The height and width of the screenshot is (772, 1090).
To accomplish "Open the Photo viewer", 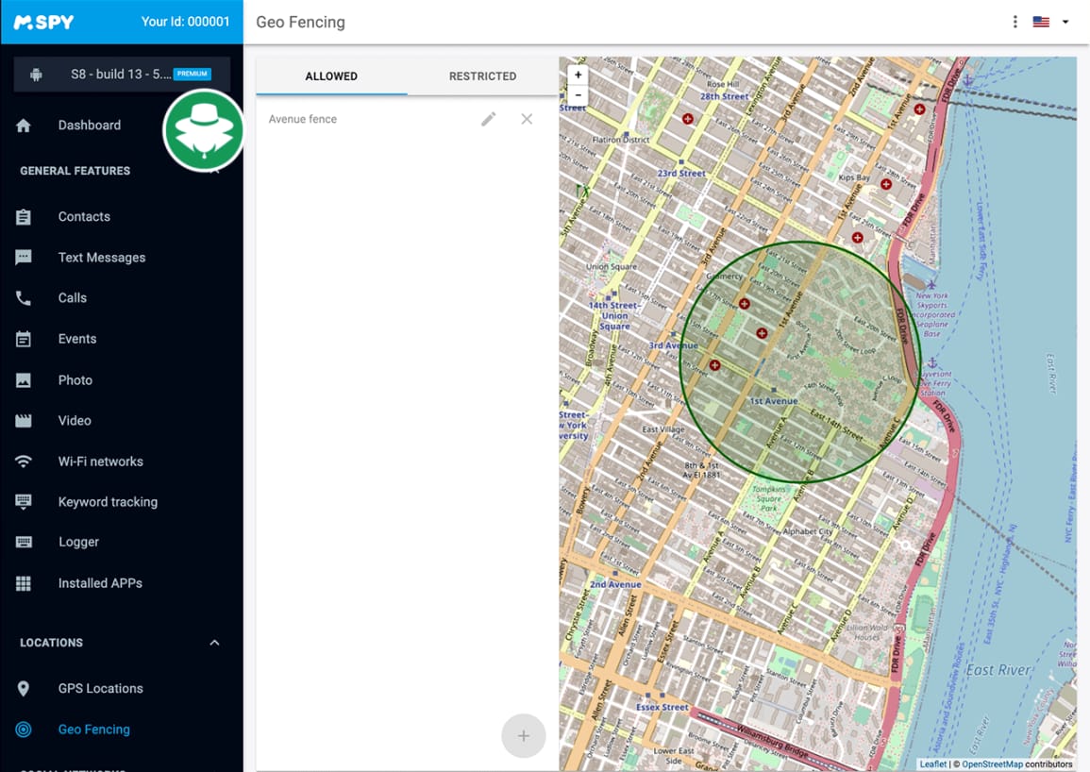I will [75, 379].
